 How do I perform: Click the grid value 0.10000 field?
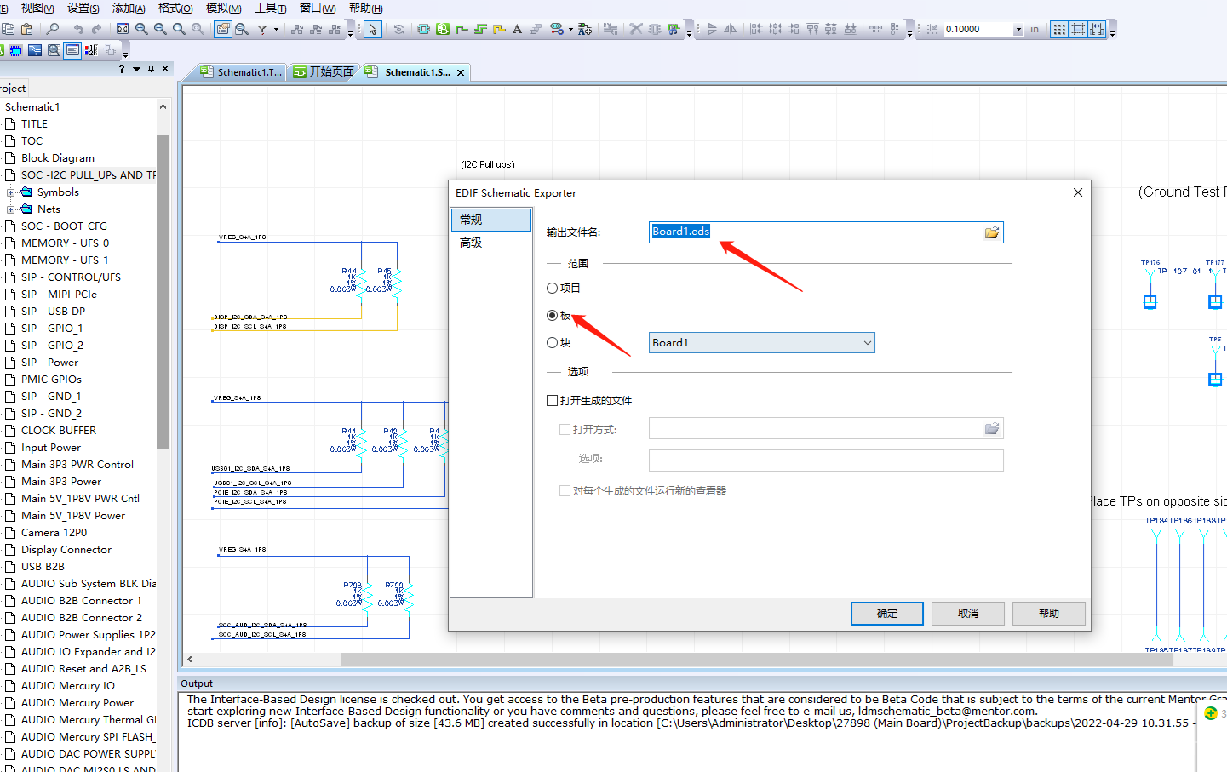tap(978, 29)
